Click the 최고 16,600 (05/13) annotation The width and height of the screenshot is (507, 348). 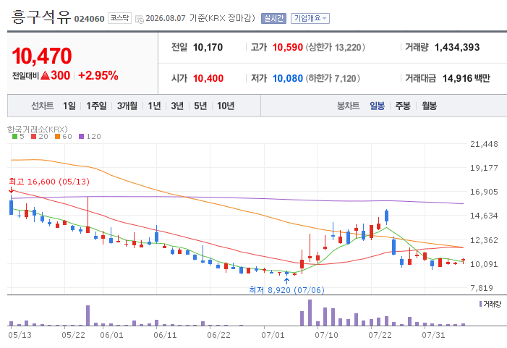click(x=49, y=182)
